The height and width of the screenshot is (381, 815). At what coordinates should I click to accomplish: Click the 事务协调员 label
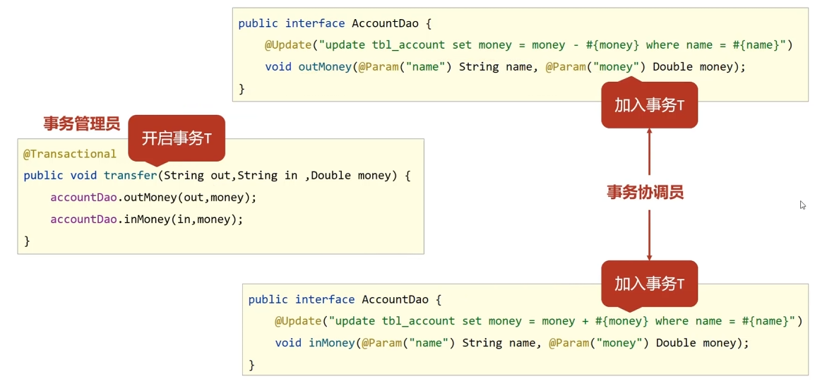645,193
